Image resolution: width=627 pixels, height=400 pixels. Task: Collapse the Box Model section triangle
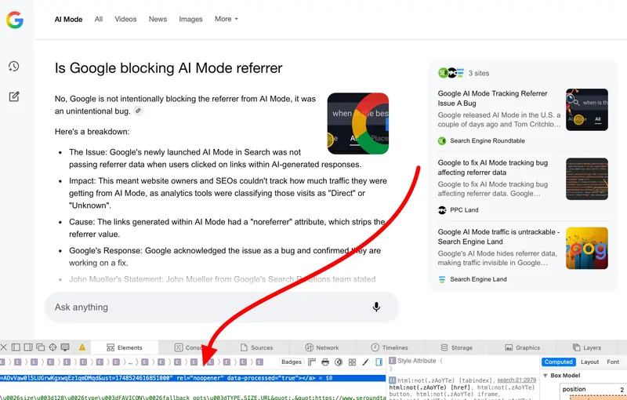pyautogui.click(x=545, y=376)
